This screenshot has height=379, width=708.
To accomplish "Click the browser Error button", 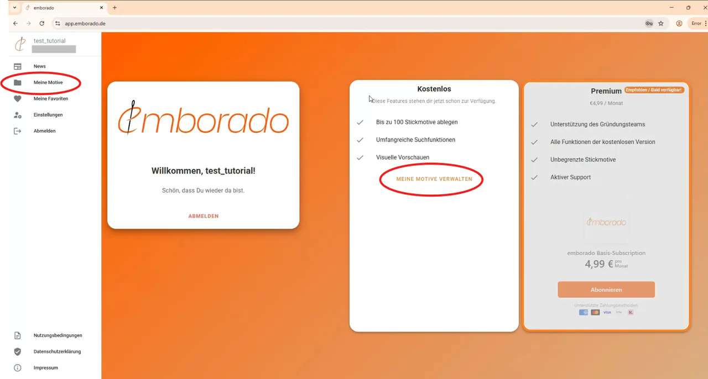I will point(696,24).
